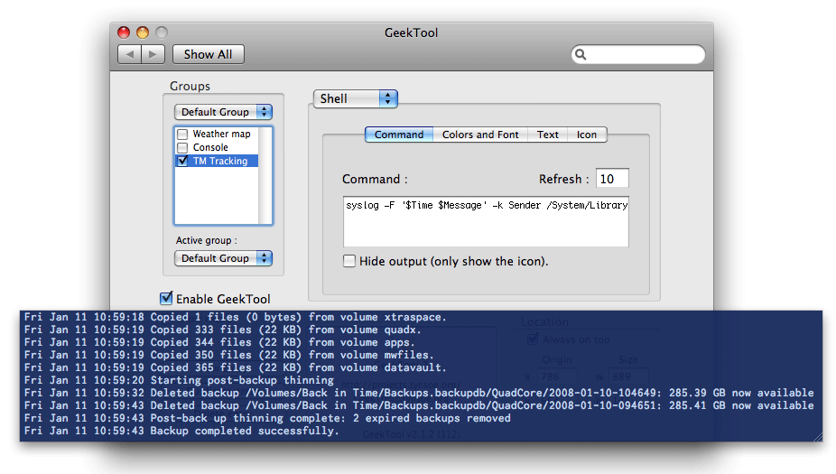This screenshot has height=474, width=836.
Task: Click the groups list scrollbar
Action: (265, 175)
